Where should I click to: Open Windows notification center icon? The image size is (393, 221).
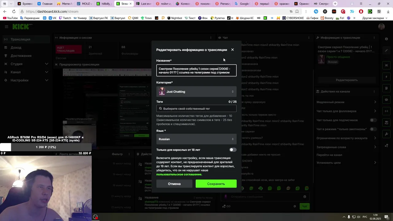[387, 217]
